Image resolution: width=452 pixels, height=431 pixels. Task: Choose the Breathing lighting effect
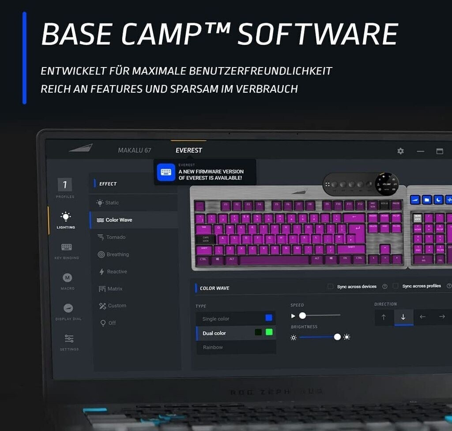click(x=117, y=255)
